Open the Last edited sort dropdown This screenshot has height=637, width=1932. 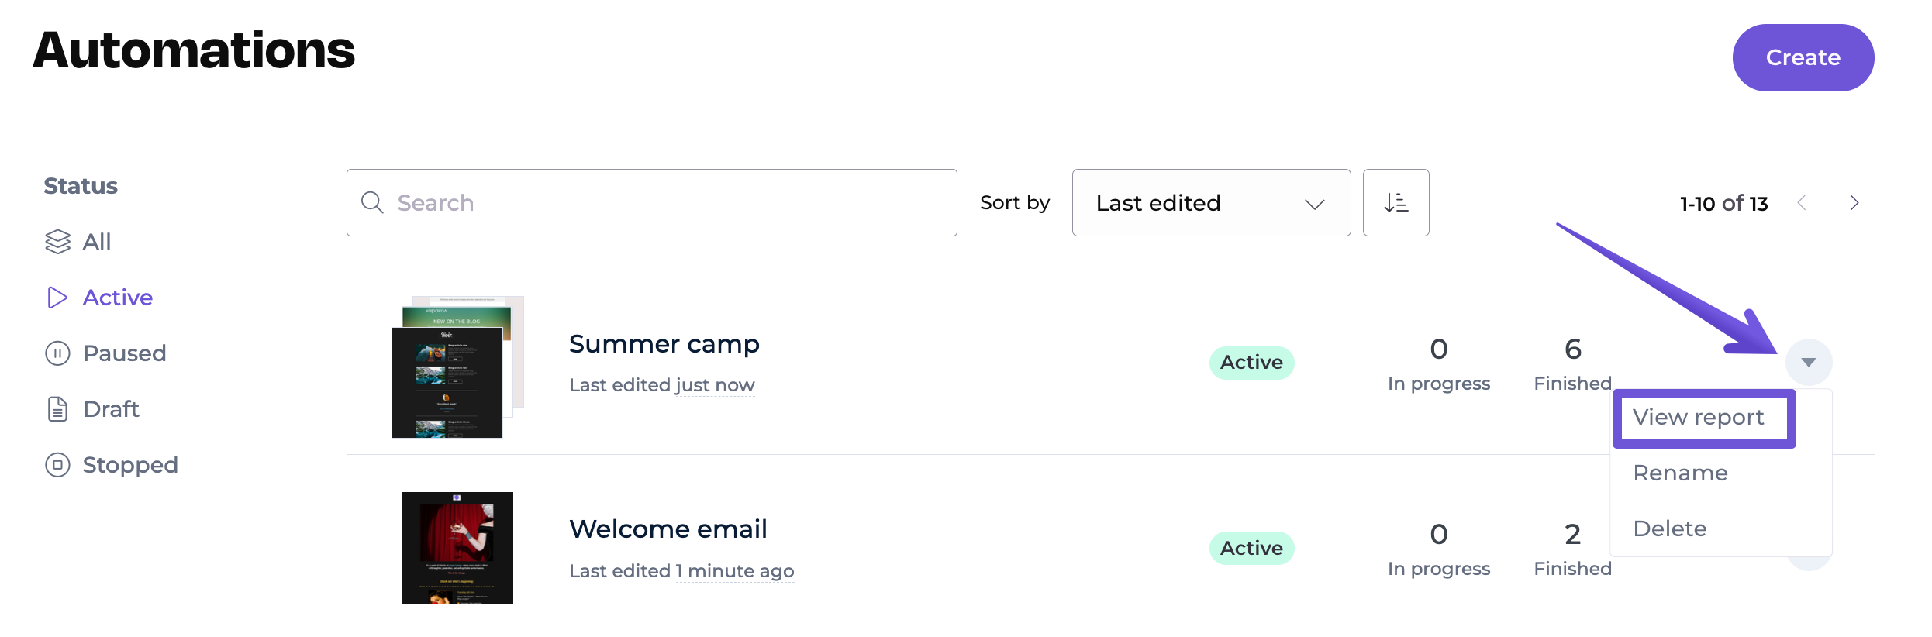point(1210,203)
